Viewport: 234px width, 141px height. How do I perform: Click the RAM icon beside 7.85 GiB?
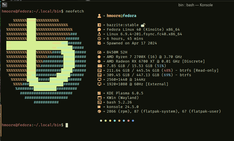tap(100, 66)
